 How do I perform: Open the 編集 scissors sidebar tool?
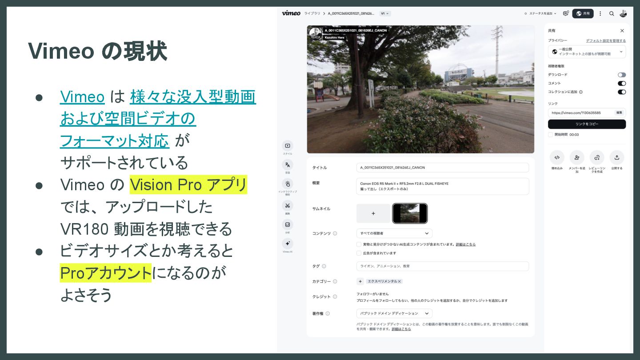(288, 205)
